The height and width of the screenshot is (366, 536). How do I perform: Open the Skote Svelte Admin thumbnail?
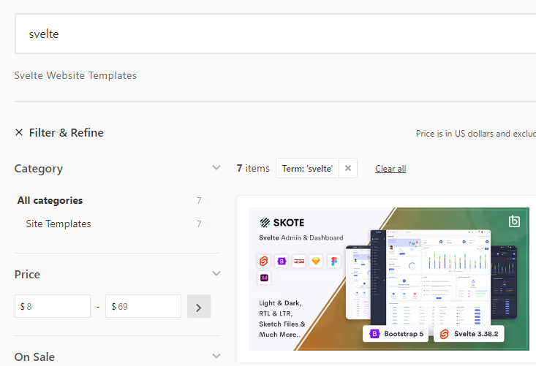[x=389, y=279]
